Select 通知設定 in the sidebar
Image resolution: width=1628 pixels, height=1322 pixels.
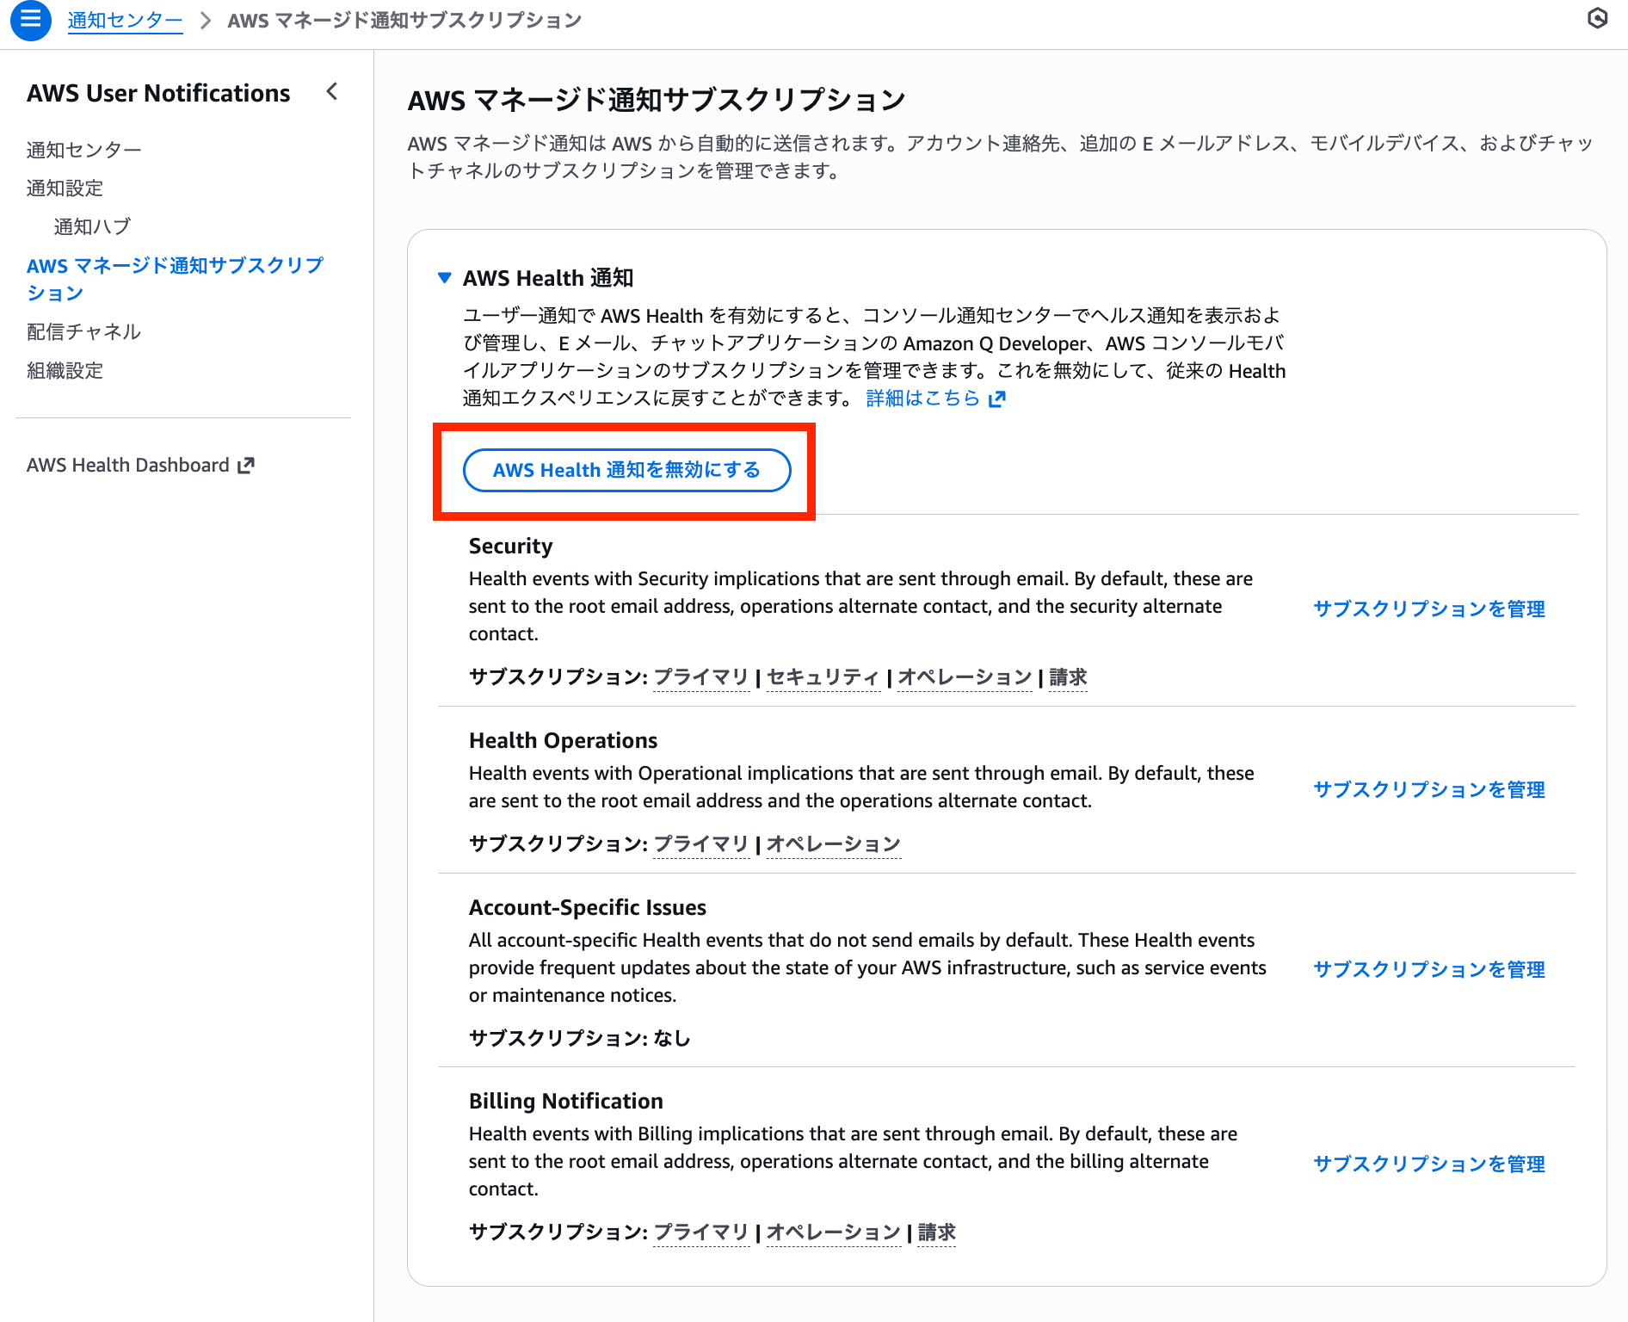[65, 188]
